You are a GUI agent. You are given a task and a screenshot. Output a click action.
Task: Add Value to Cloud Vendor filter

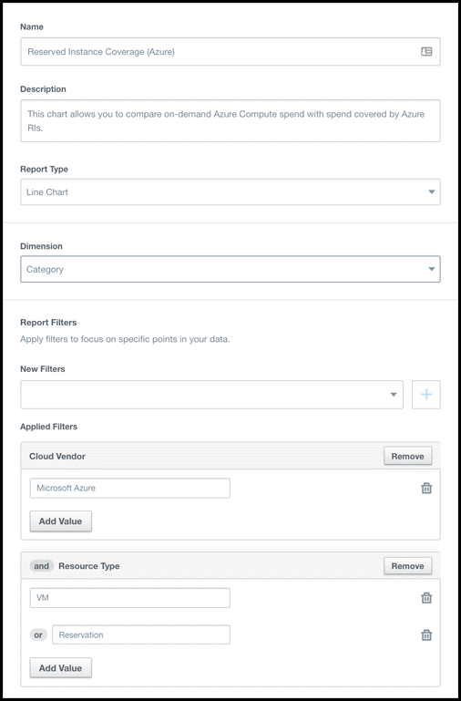pyautogui.click(x=61, y=521)
